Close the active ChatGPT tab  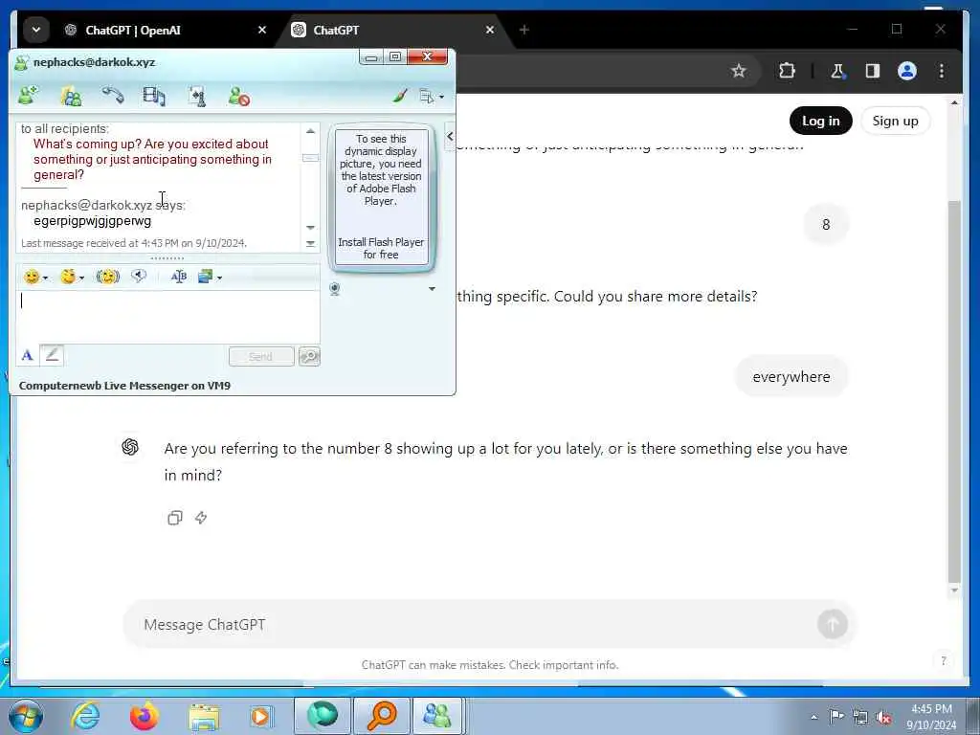pos(490,30)
